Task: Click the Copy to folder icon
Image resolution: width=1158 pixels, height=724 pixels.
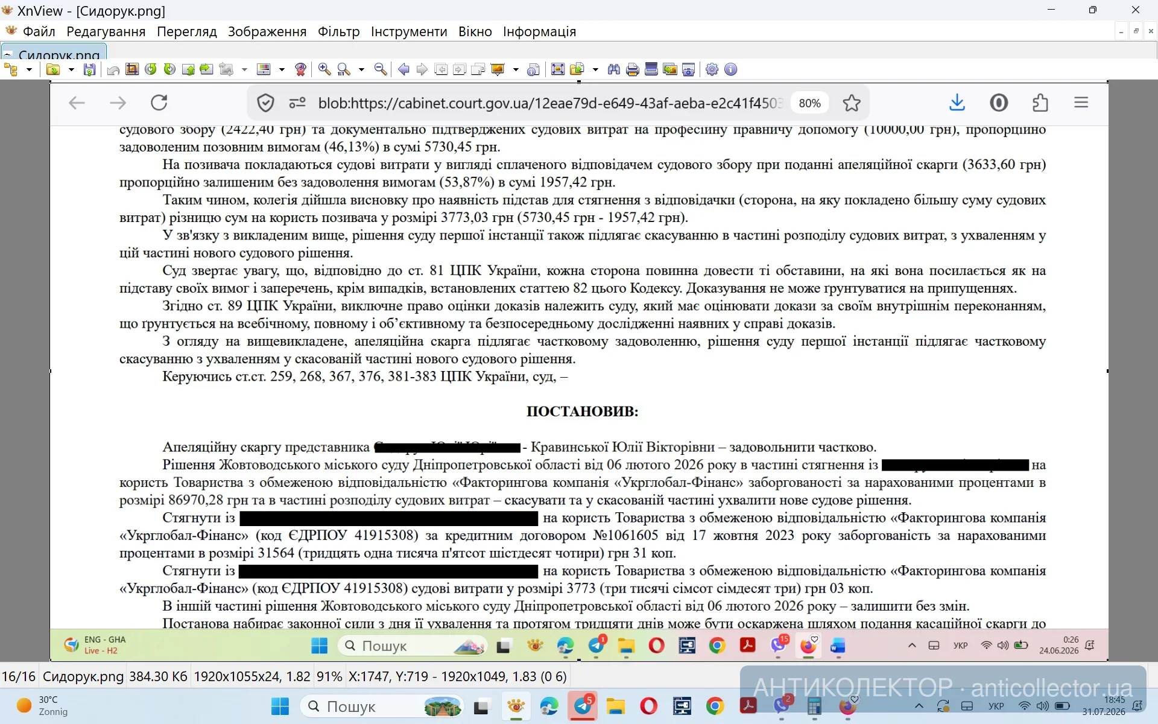Action: (x=577, y=69)
